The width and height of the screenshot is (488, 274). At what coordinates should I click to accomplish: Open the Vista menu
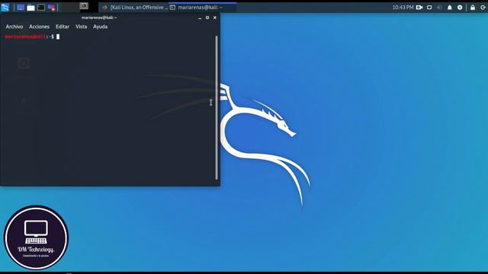(x=82, y=27)
